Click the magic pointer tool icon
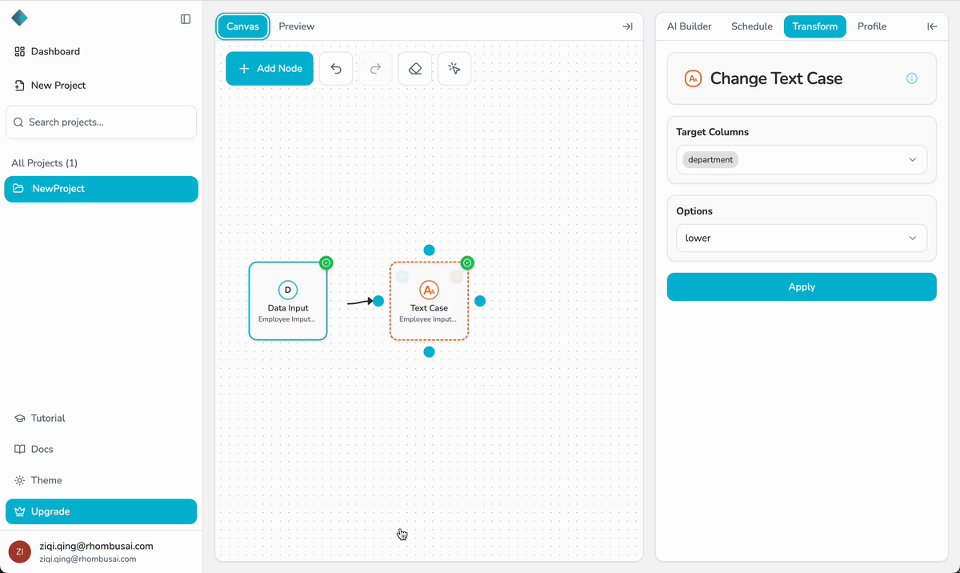 [454, 69]
